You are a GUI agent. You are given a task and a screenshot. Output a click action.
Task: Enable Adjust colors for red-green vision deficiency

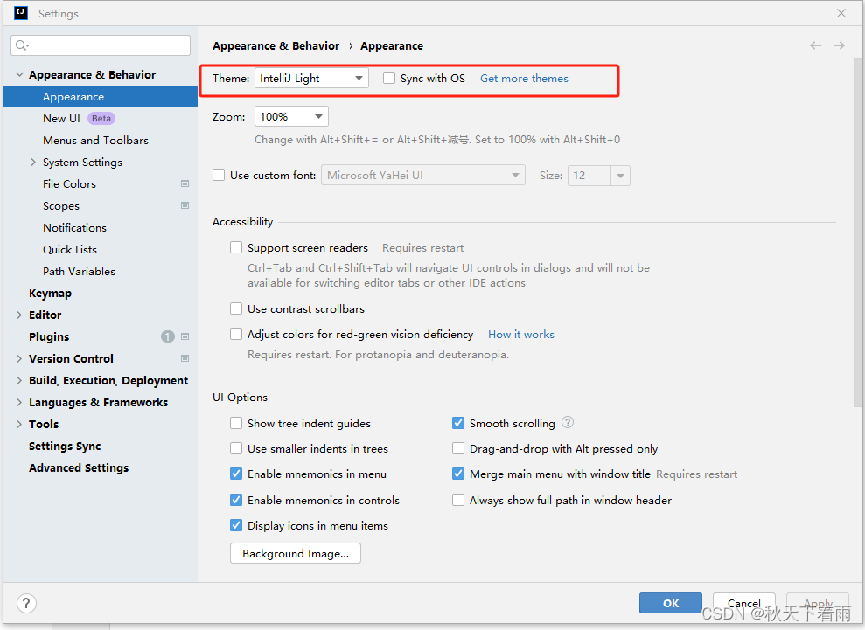(236, 334)
